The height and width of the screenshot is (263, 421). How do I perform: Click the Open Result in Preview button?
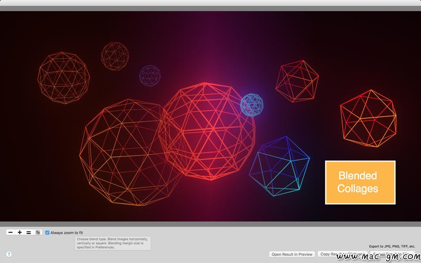tap(292, 254)
